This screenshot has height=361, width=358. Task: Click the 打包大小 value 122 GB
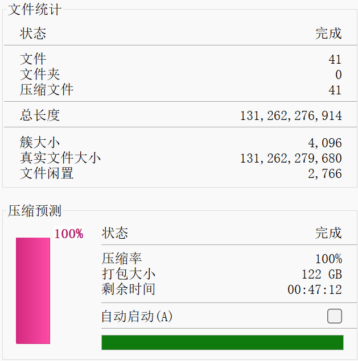pos(322,274)
